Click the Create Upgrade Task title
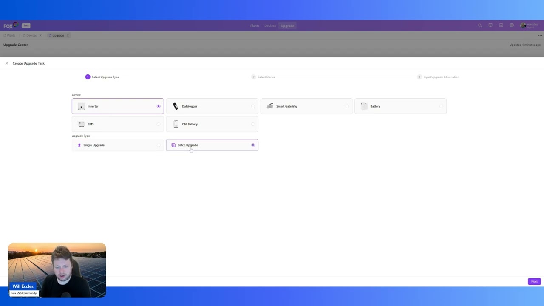 point(28,63)
